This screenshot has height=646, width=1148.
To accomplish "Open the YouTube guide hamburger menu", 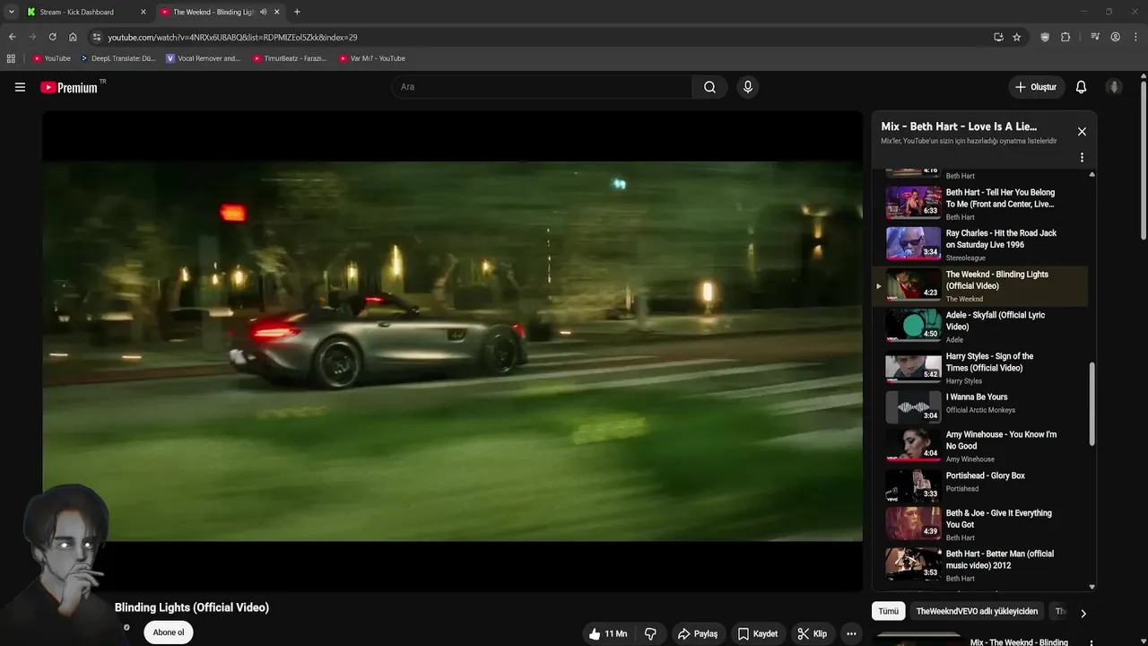I will [20, 87].
